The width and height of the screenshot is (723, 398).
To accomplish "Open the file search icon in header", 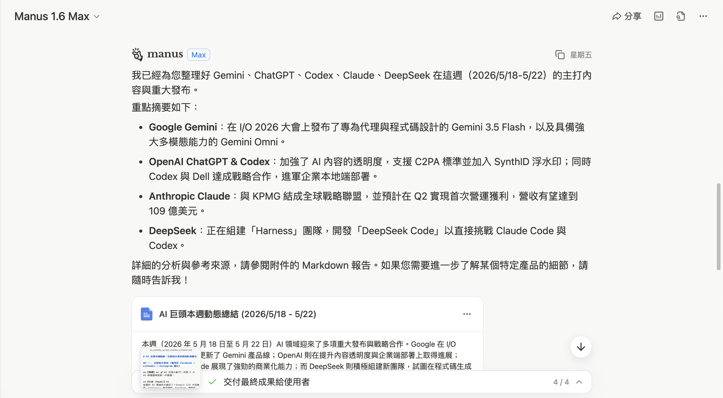I will (680, 16).
